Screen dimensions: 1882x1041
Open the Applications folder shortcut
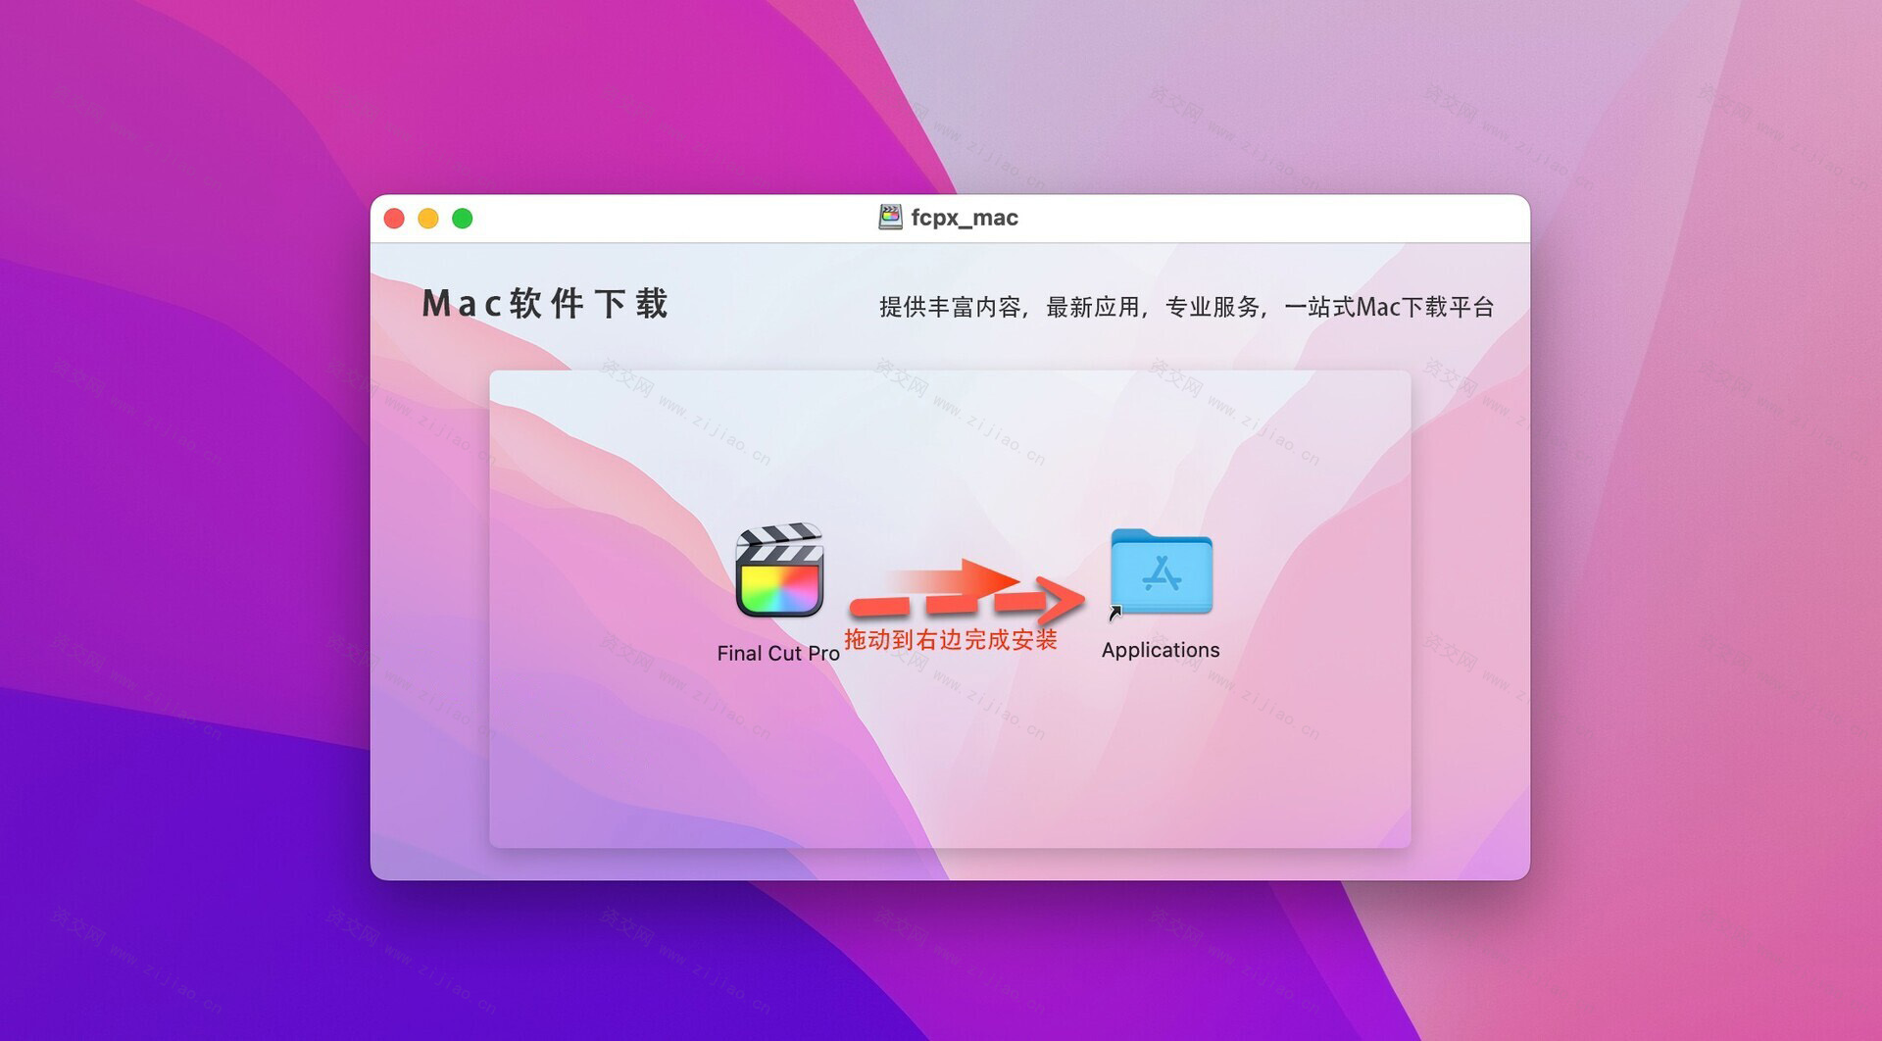[1162, 572]
